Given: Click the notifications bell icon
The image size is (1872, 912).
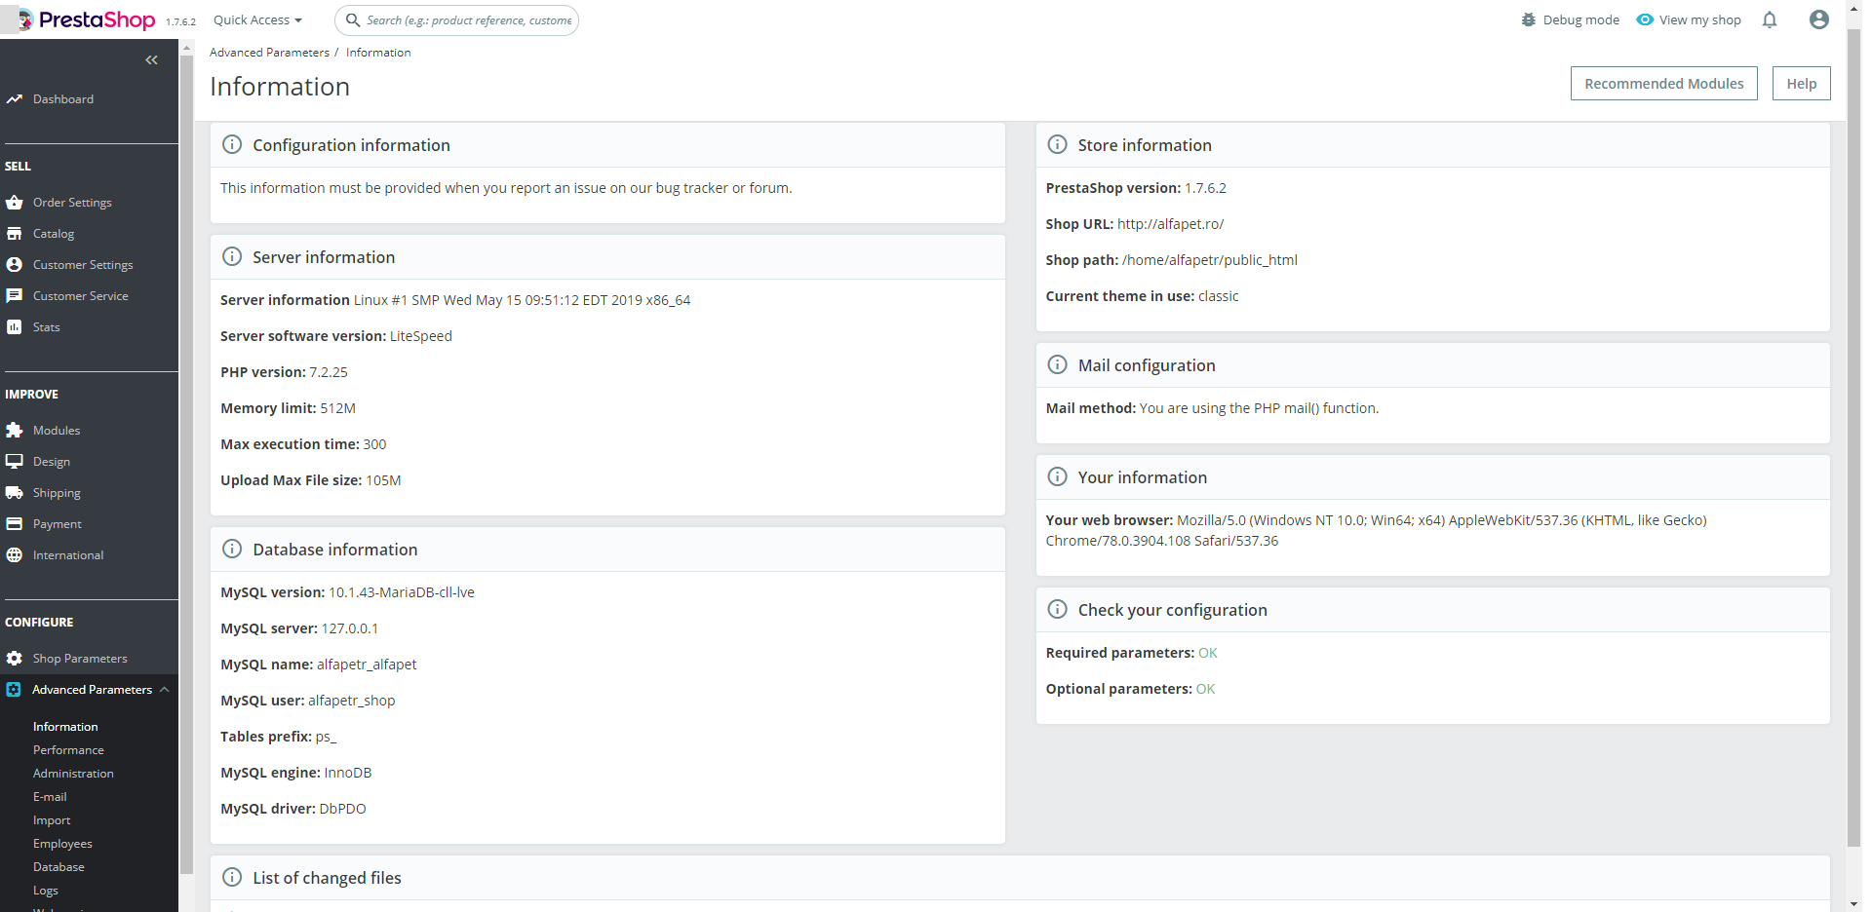Looking at the screenshot, I should [1770, 20].
